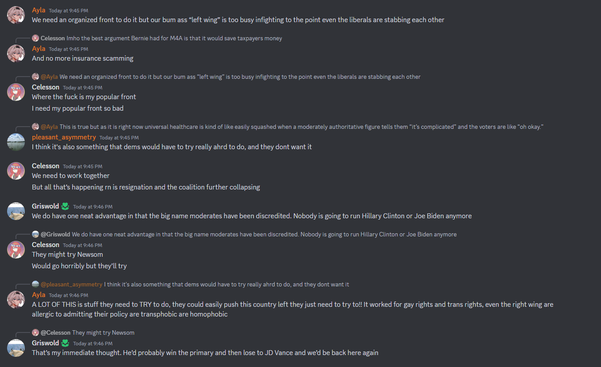The width and height of the screenshot is (601, 367).
Task: Click the @pleasant_asymmetry mention in the reply preview
Action: [x=71, y=284]
